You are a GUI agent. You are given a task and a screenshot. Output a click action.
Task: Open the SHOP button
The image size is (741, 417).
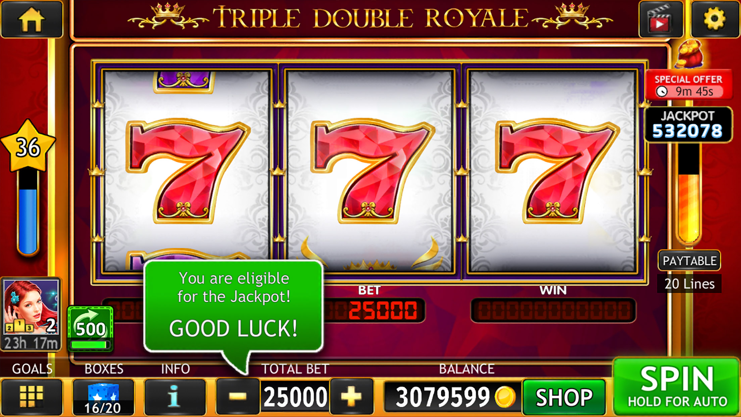(564, 398)
